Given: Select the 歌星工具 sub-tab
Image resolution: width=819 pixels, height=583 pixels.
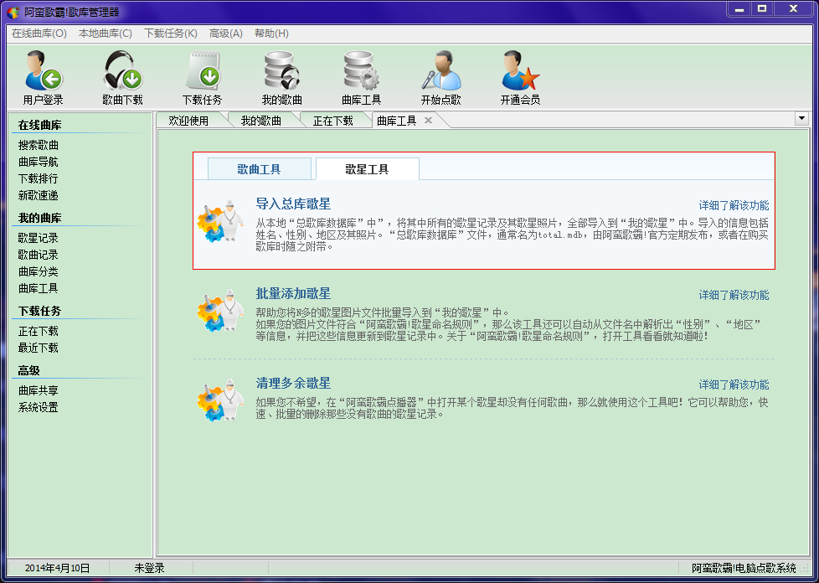Looking at the screenshot, I should tap(367, 169).
